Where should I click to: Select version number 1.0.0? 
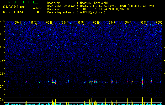coord(36,2)
